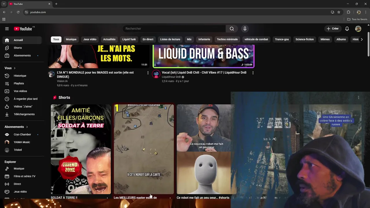Show more filter chips with right arrow

click(361, 39)
